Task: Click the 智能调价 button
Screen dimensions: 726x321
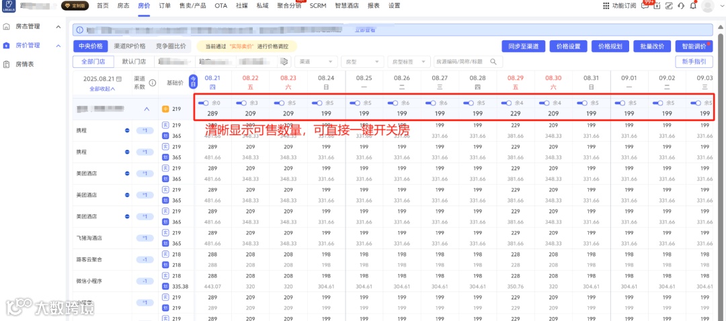Action: coord(694,47)
